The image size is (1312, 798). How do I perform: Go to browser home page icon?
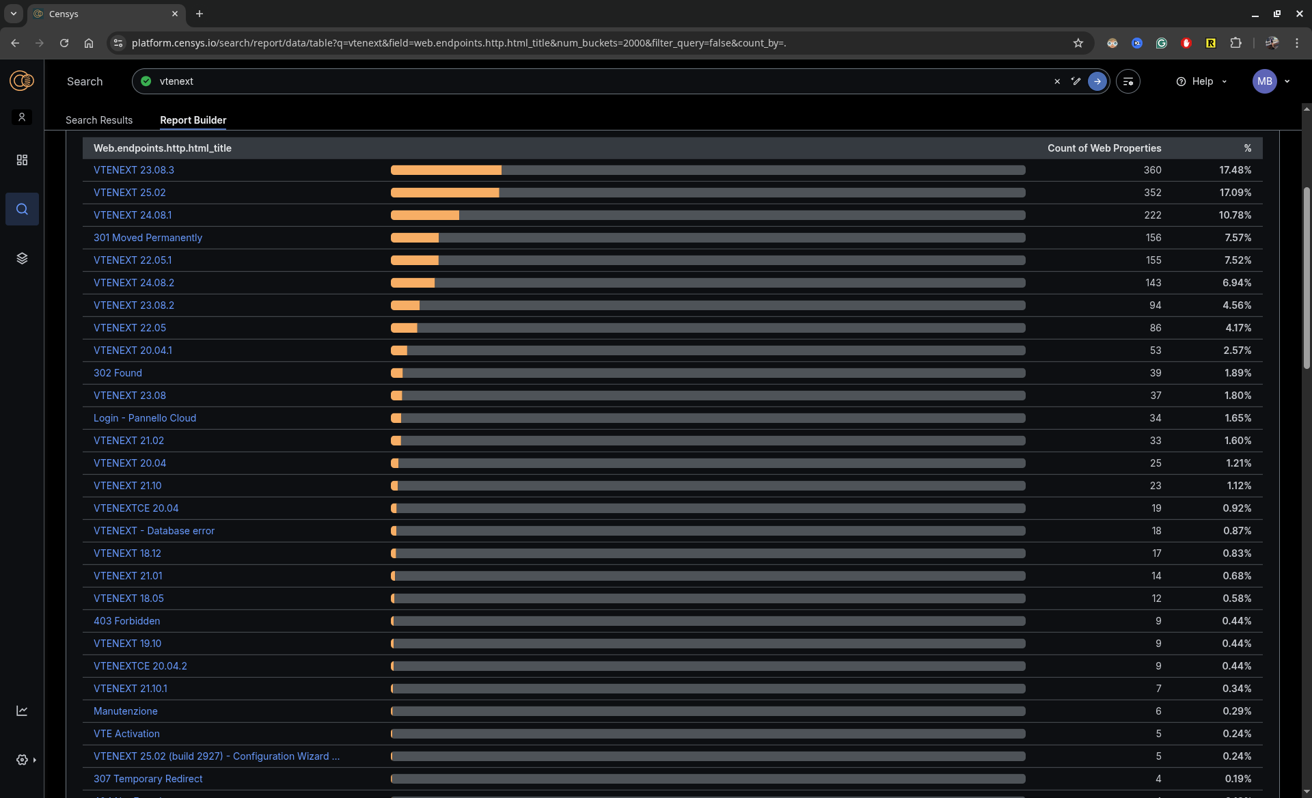pyautogui.click(x=89, y=43)
